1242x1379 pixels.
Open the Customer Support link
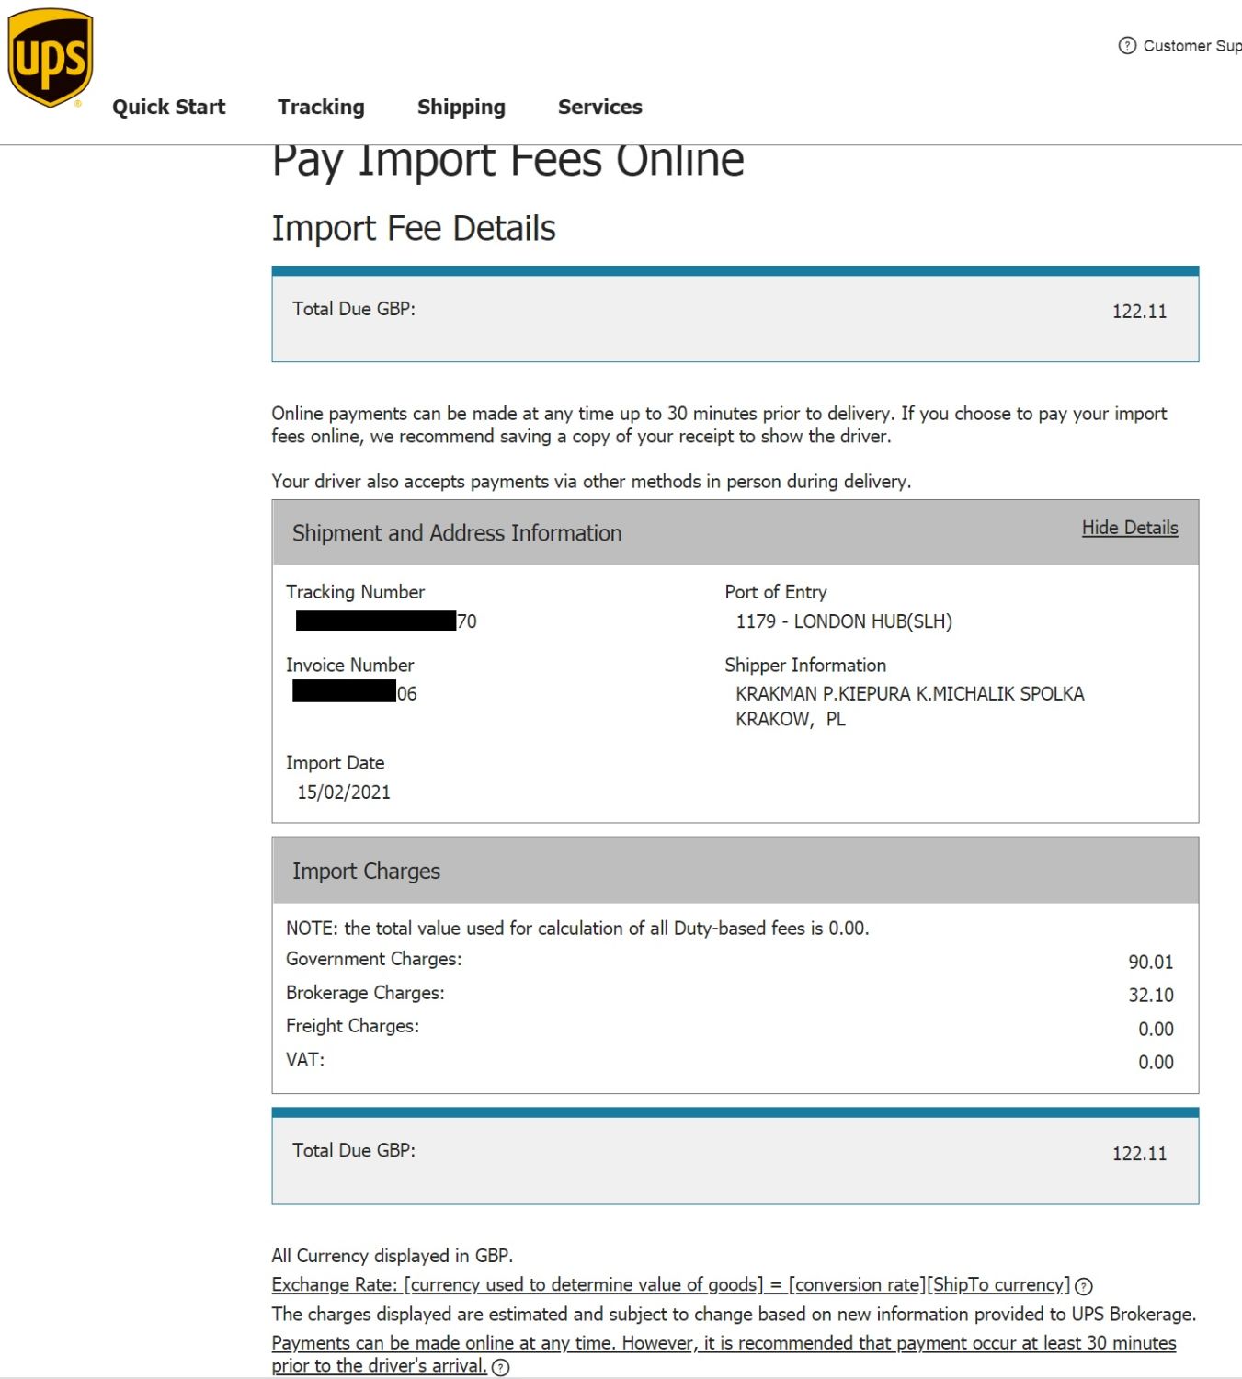(1191, 45)
